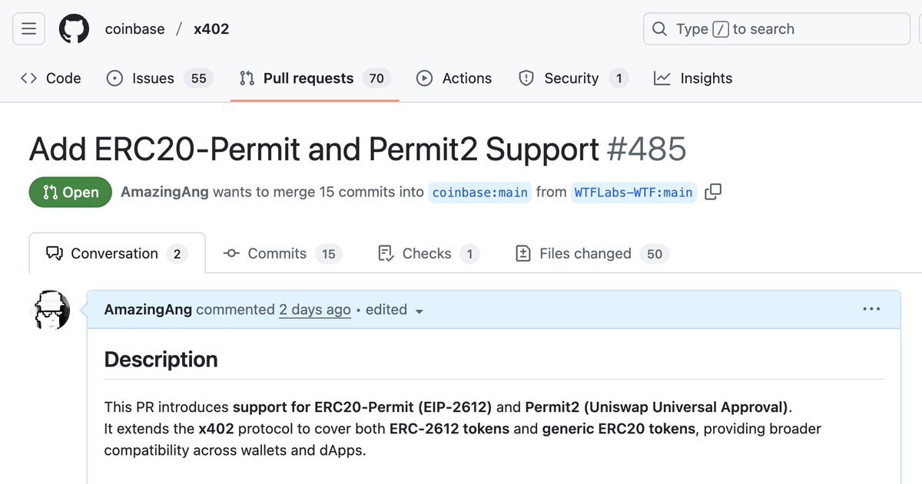The image size is (922, 484).
Task: Click the GitHub Octocat logo
Action: pyautogui.click(x=74, y=29)
